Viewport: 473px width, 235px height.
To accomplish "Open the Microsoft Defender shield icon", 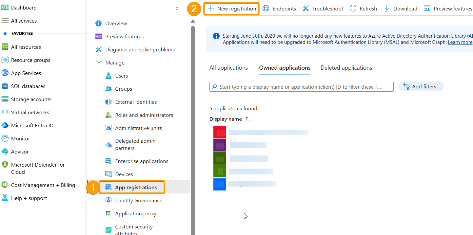I will (5, 165).
